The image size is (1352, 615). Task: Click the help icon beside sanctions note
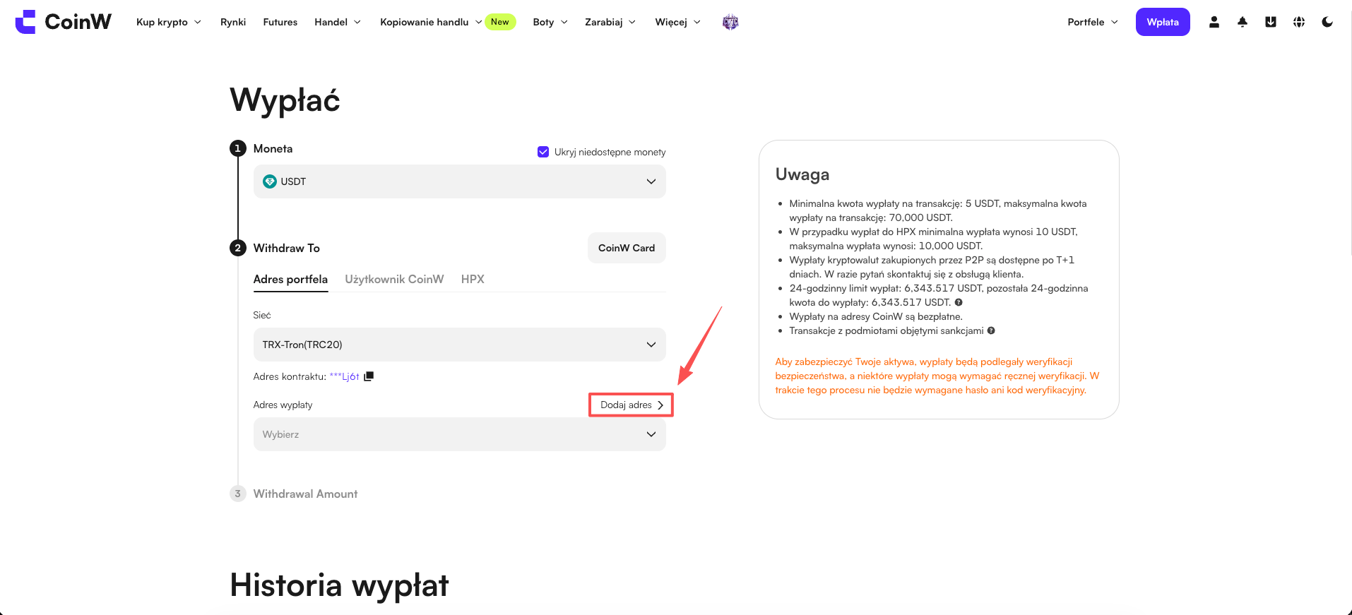(x=991, y=330)
